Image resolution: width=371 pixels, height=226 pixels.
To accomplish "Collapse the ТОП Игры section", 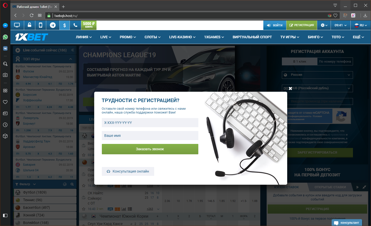I will click(x=71, y=59).
